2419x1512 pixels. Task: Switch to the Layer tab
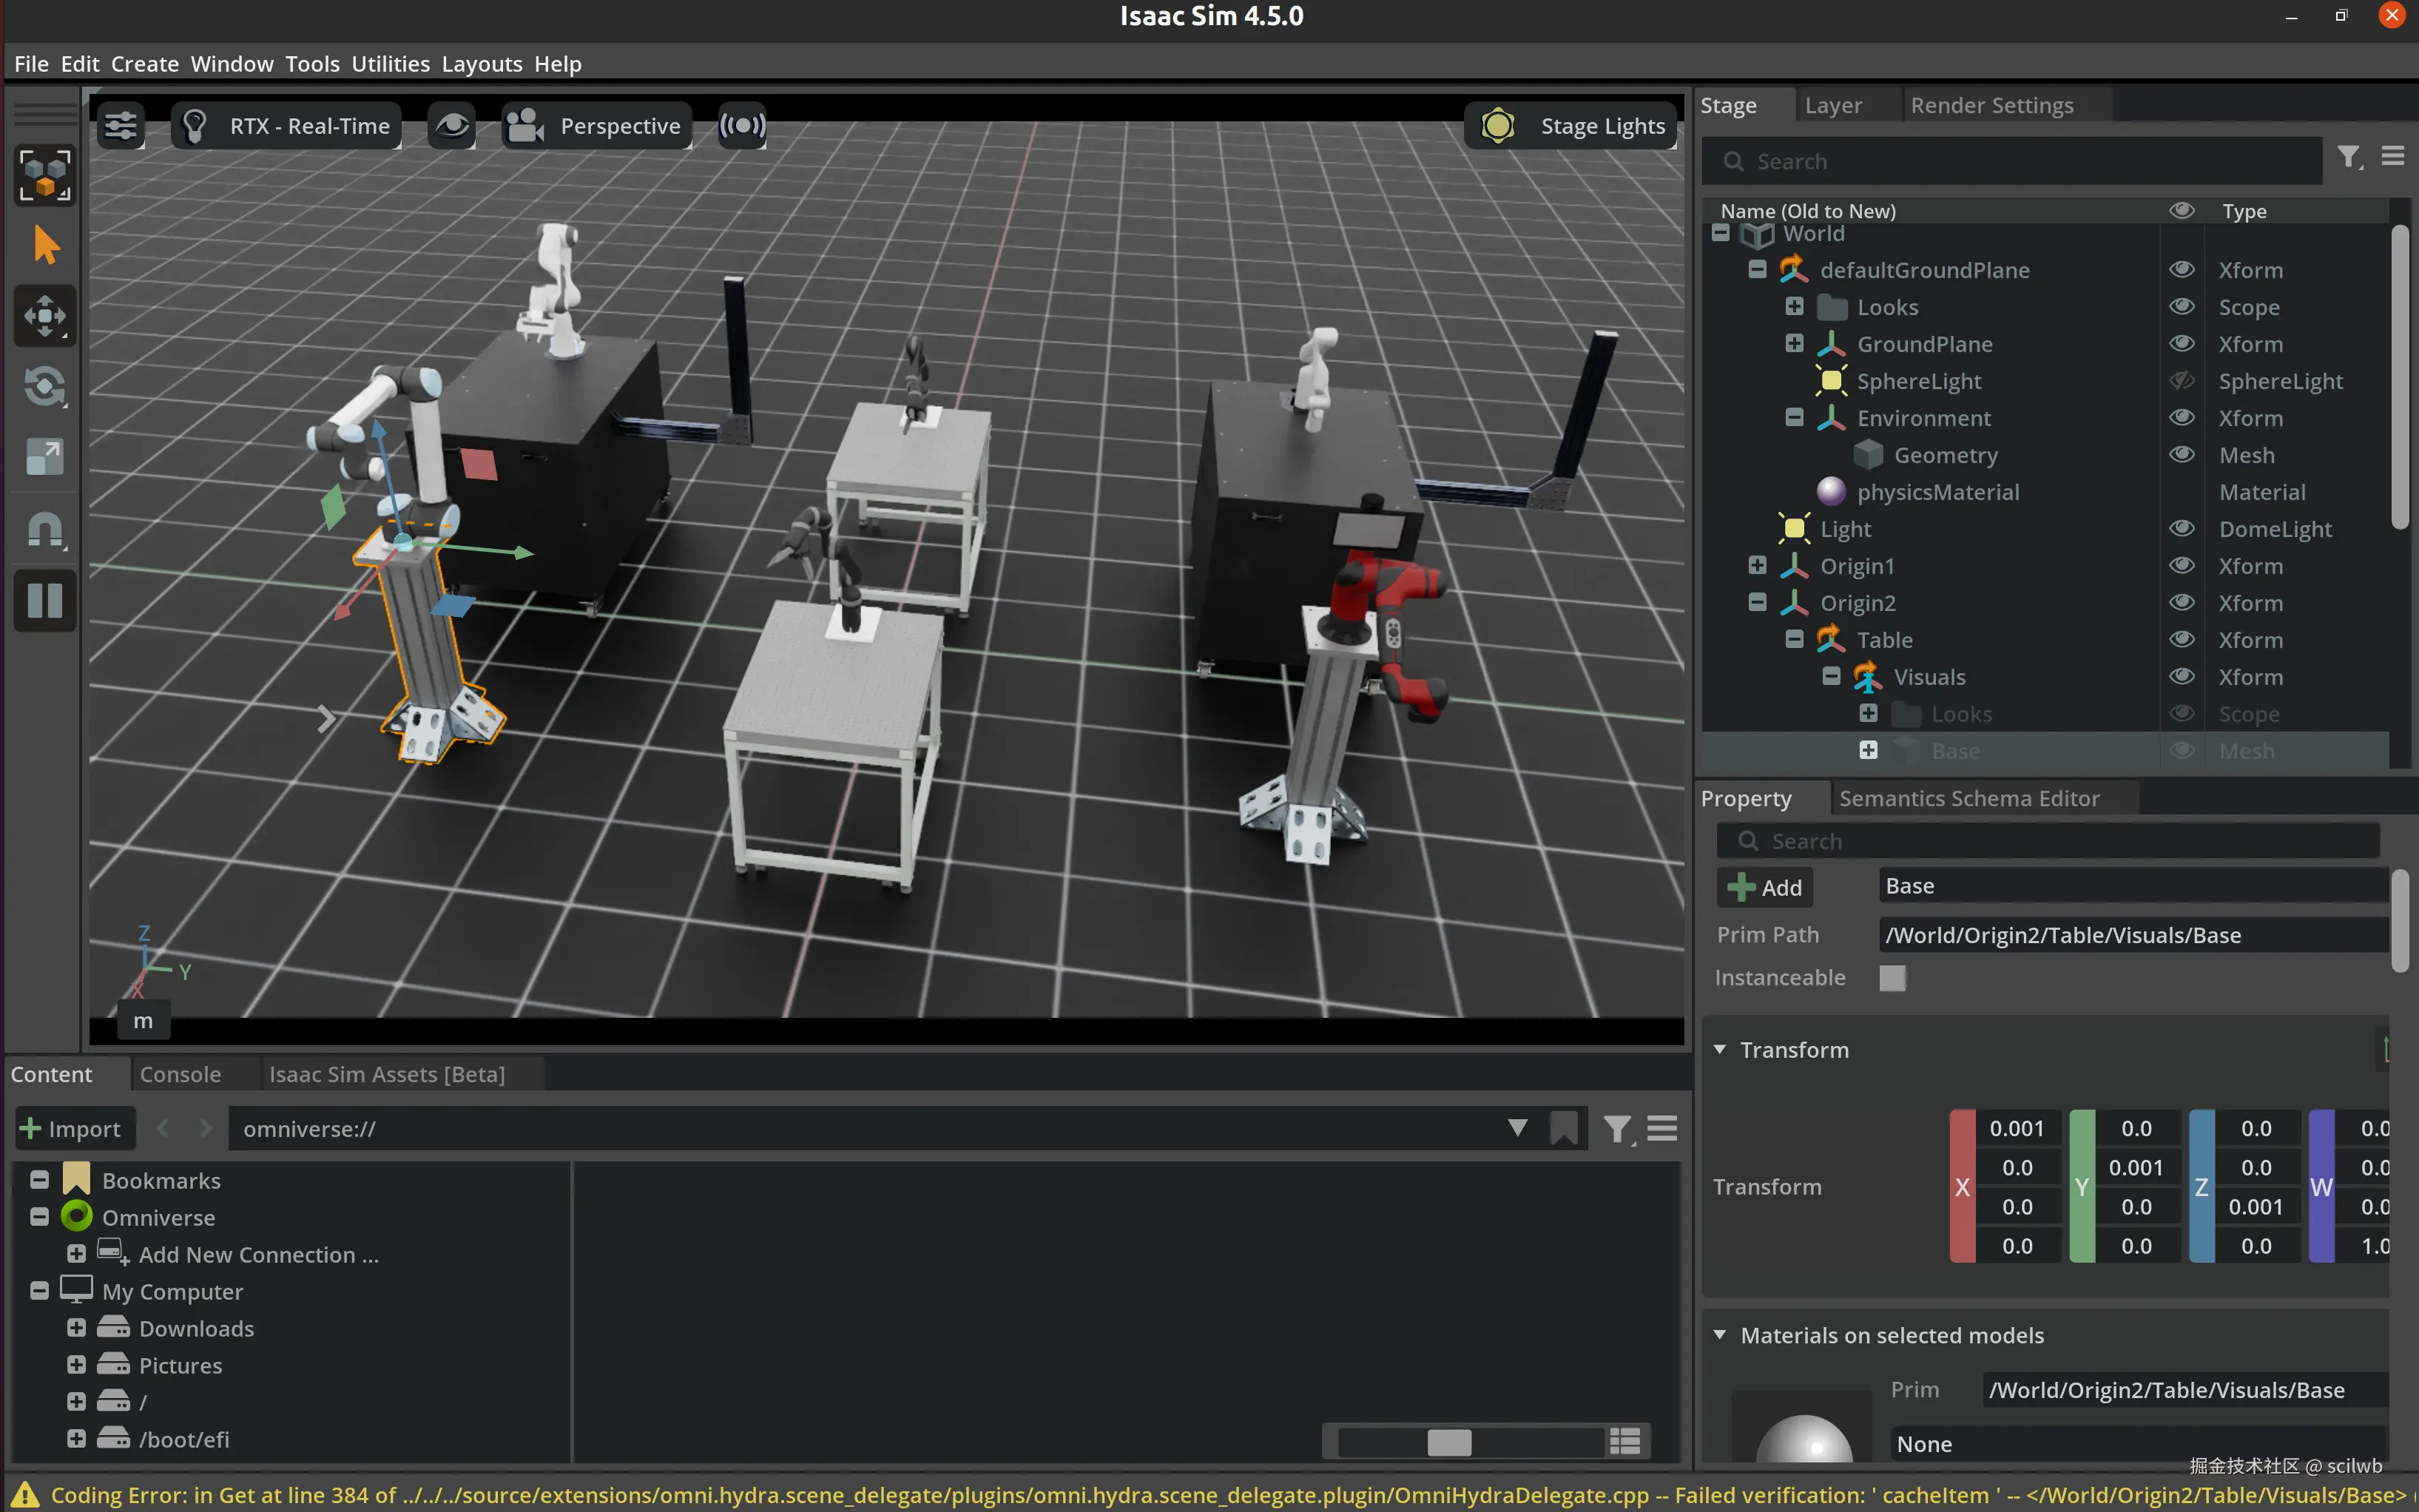1833,105
